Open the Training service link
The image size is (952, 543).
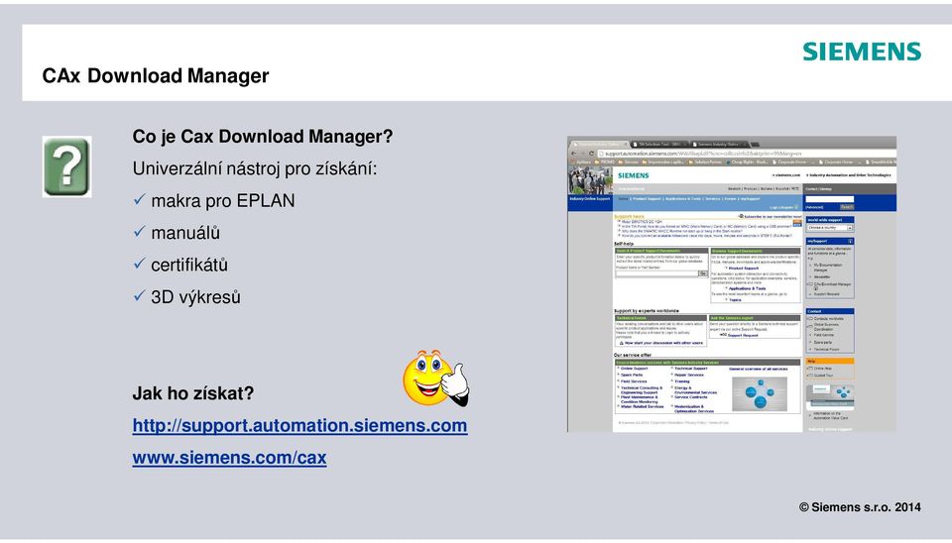tap(682, 381)
